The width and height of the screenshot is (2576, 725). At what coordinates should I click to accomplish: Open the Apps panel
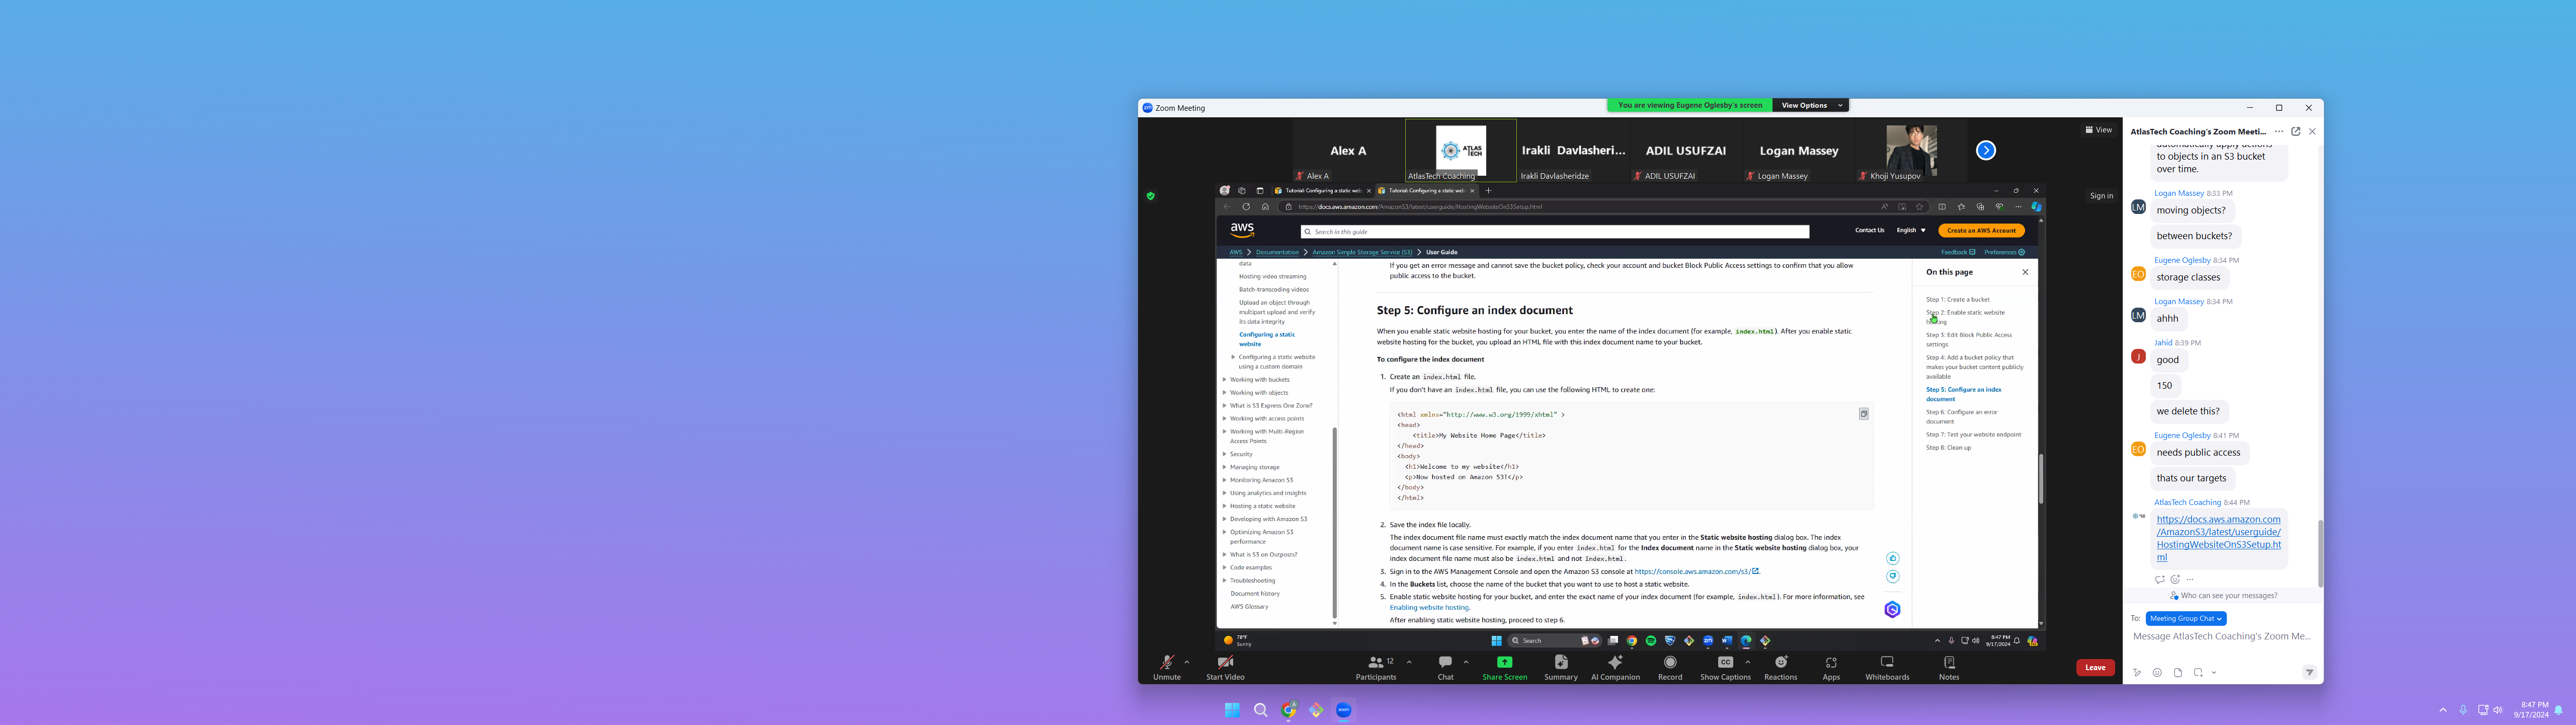pos(1831,666)
